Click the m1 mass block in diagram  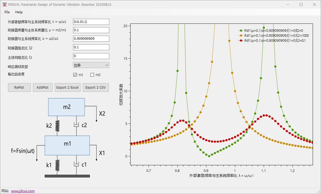pyautogui.click(x=67, y=145)
